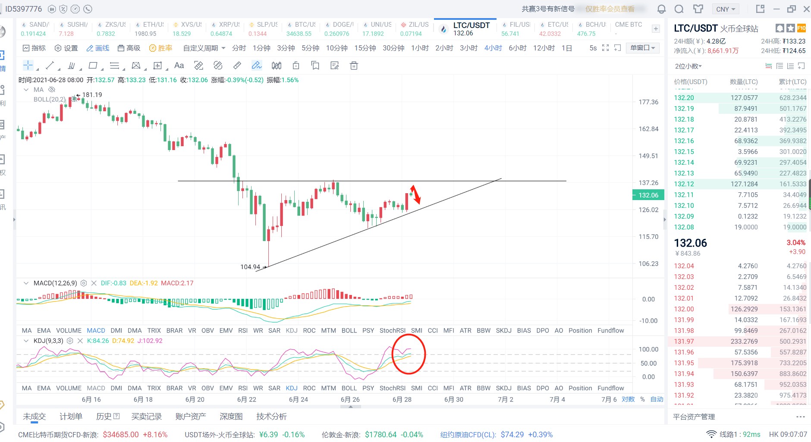Image resolution: width=811 pixels, height=442 pixels.
Task: Delete all drawings with the trash icon
Action: (x=353, y=65)
